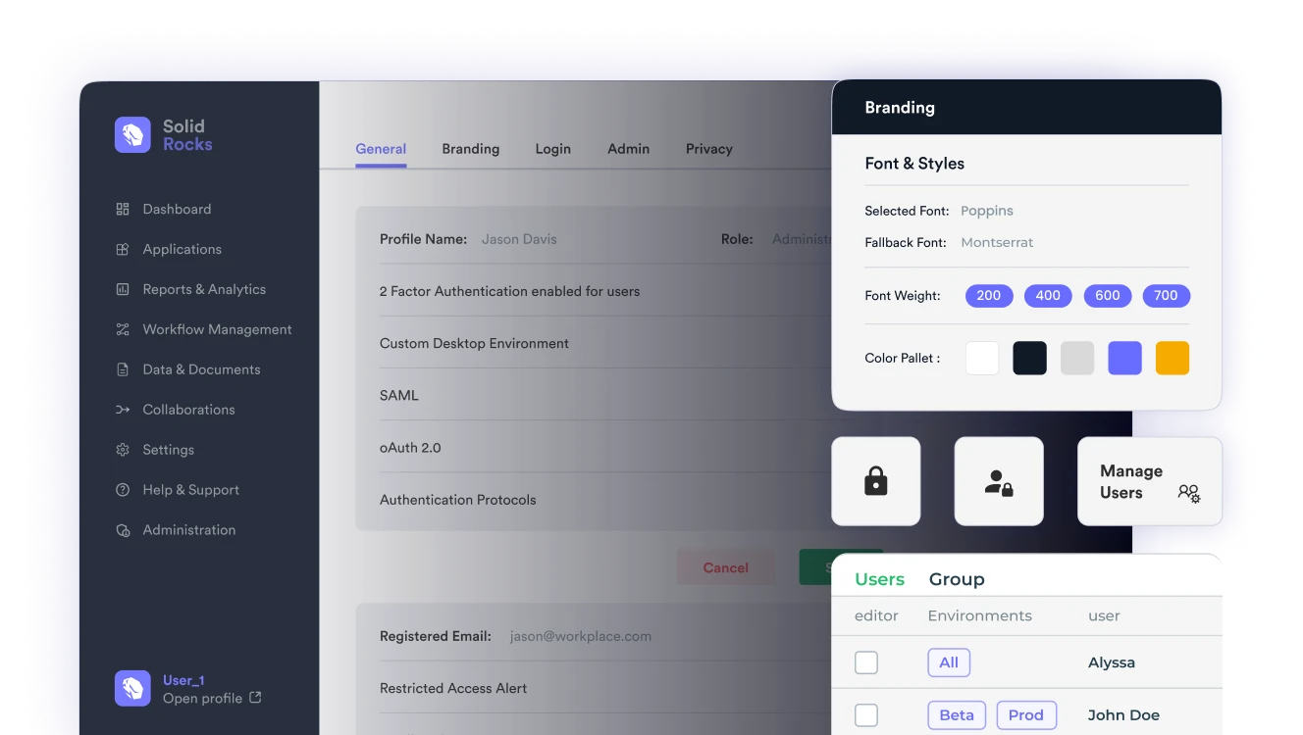1303x735 pixels.
Task: Click the Beta environment tag
Action: click(957, 715)
